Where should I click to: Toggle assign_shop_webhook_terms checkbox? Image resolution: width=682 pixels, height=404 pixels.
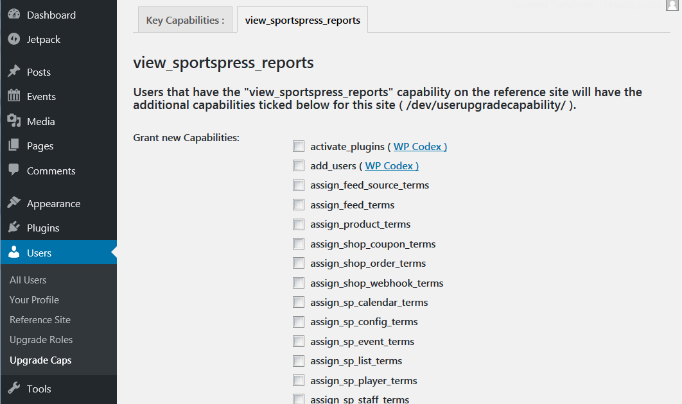299,283
